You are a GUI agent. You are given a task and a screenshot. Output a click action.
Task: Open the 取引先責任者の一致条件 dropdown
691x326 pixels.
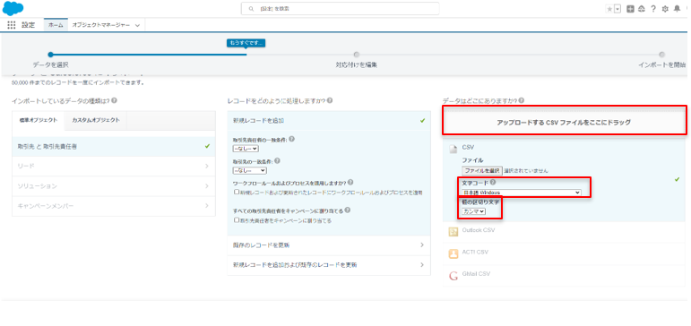pyautogui.click(x=246, y=149)
